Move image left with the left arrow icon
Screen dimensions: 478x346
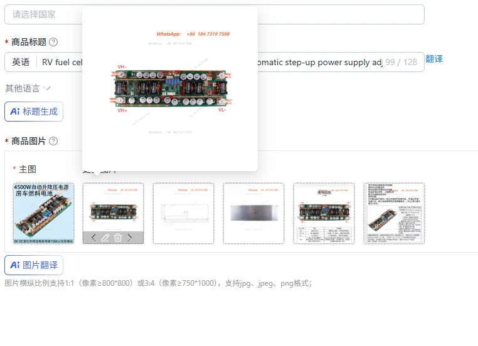(x=93, y=238)
